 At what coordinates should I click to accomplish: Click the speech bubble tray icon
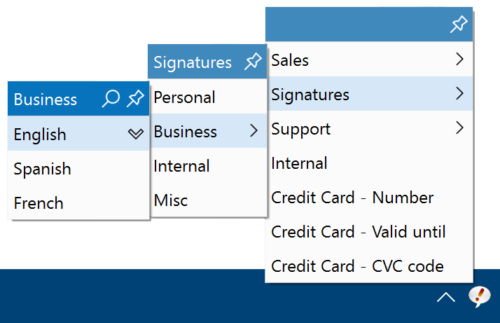click(x=479, y=297)
